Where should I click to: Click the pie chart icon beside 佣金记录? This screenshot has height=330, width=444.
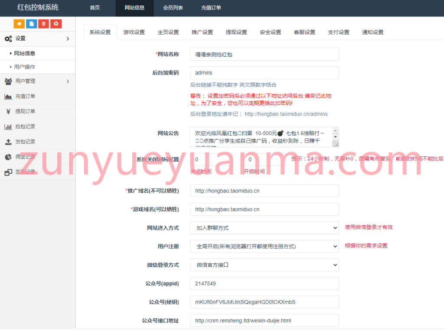coord(8,157)
